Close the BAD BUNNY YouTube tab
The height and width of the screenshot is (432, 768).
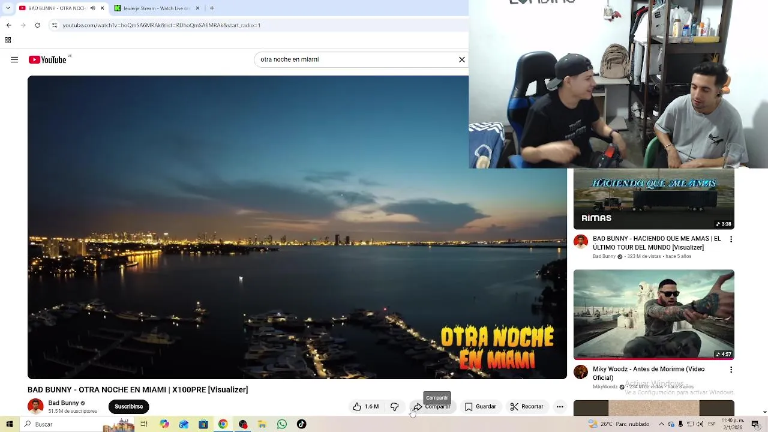click(103, 8)
